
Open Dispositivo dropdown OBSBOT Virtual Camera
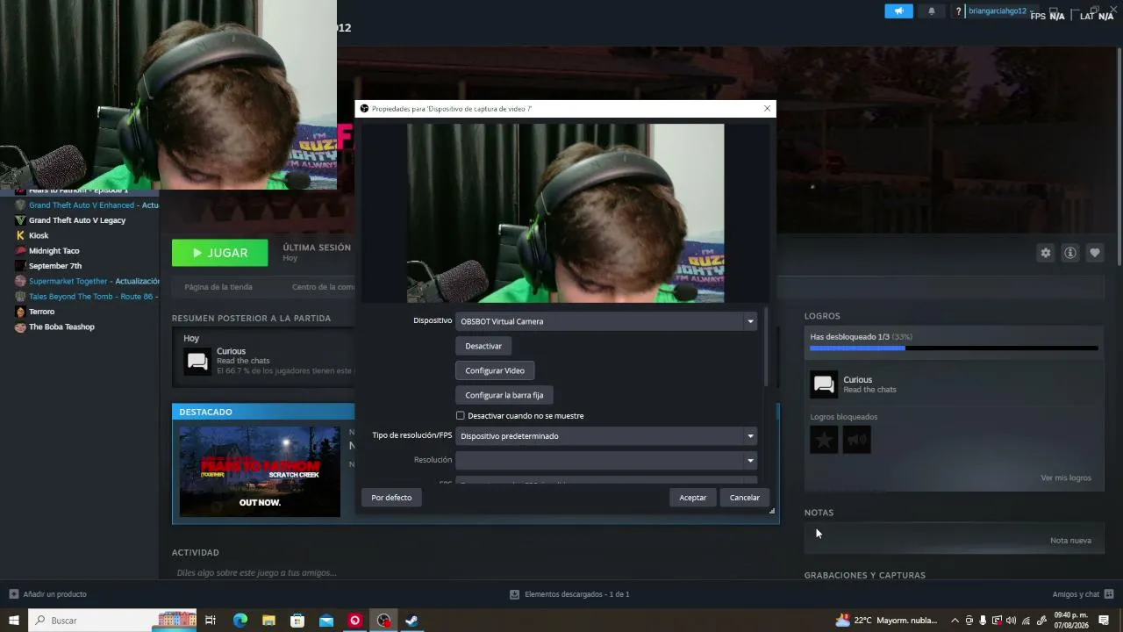click(606, 321)
